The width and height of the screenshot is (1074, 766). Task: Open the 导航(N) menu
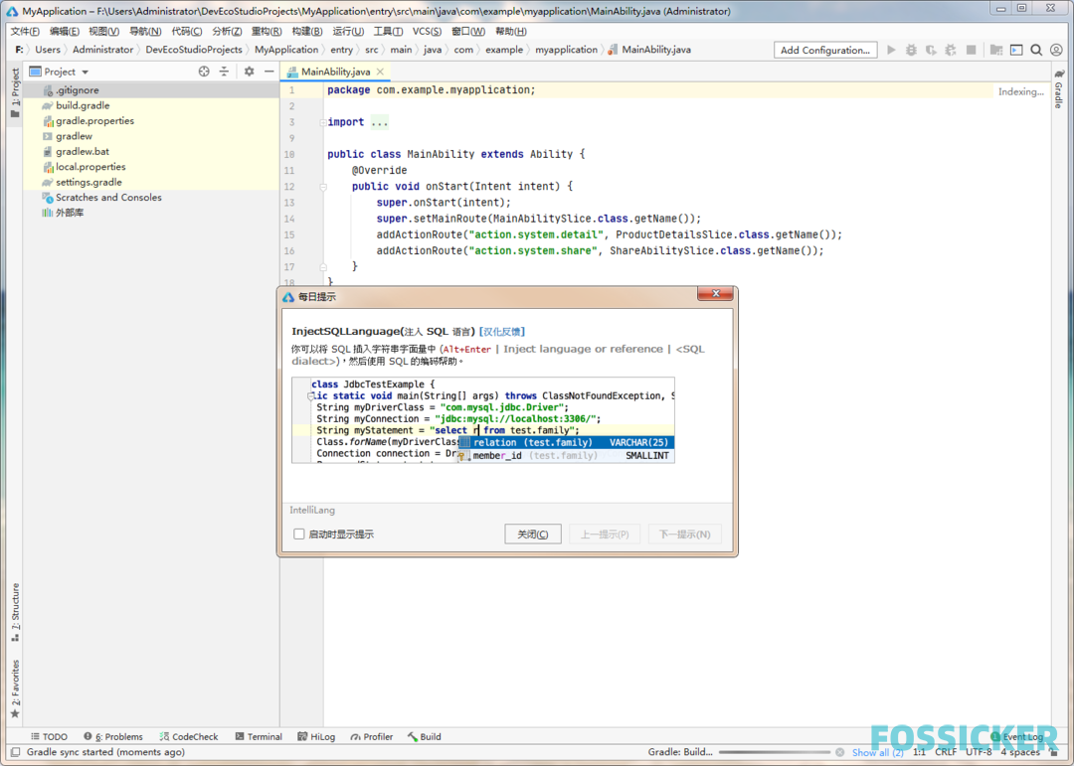click(x=145, y=31)
